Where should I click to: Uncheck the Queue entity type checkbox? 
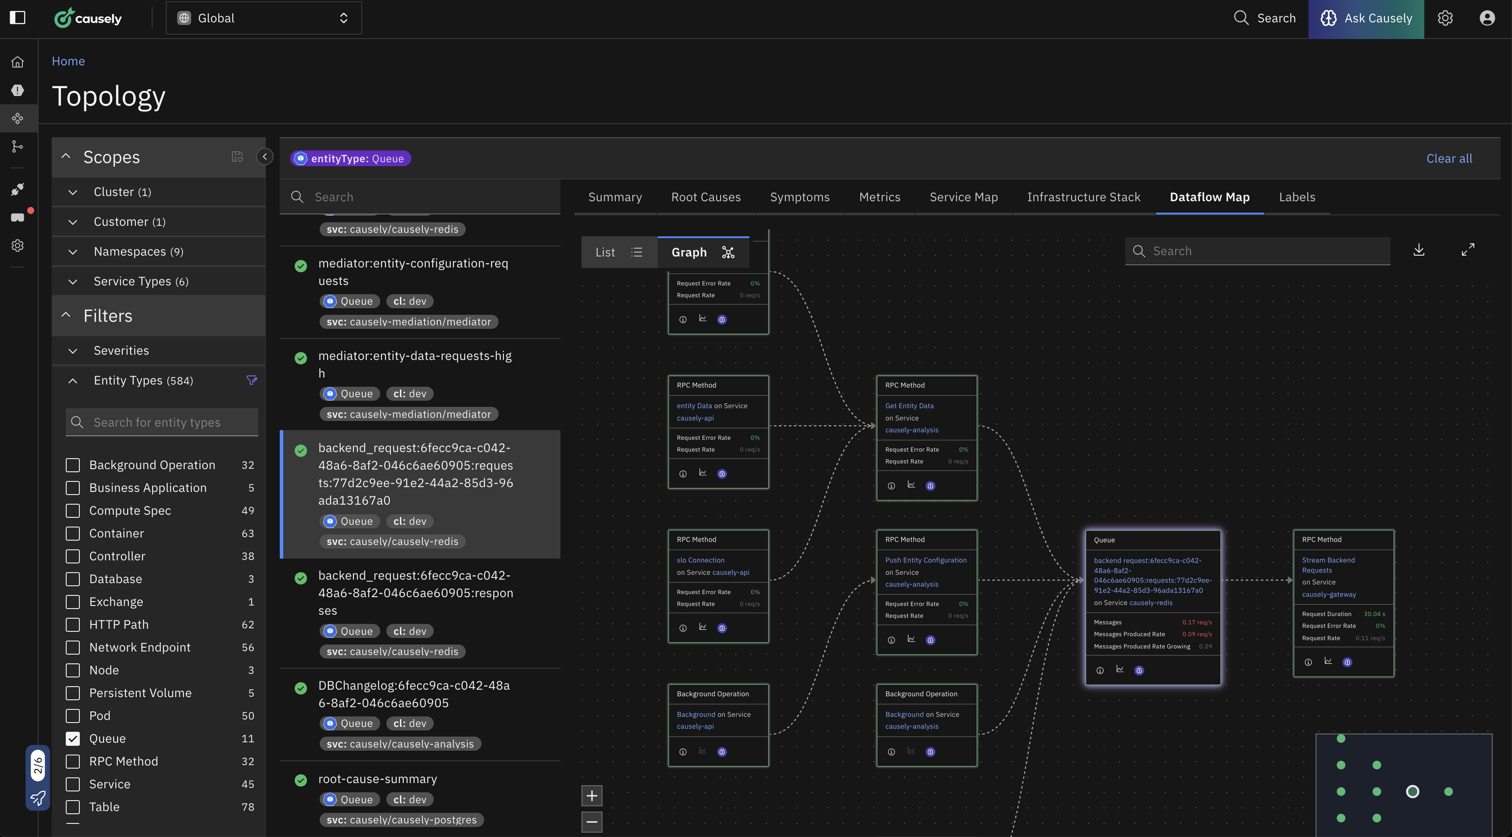coord(73,738)
